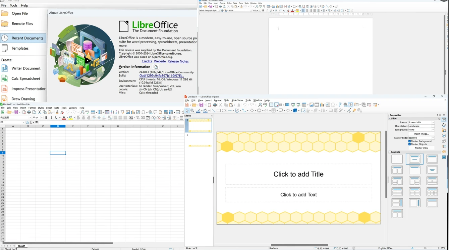449x250 pixels.
Task: Open the AutoSpellcheck icon in Impress toolbar
Action: 265,104
